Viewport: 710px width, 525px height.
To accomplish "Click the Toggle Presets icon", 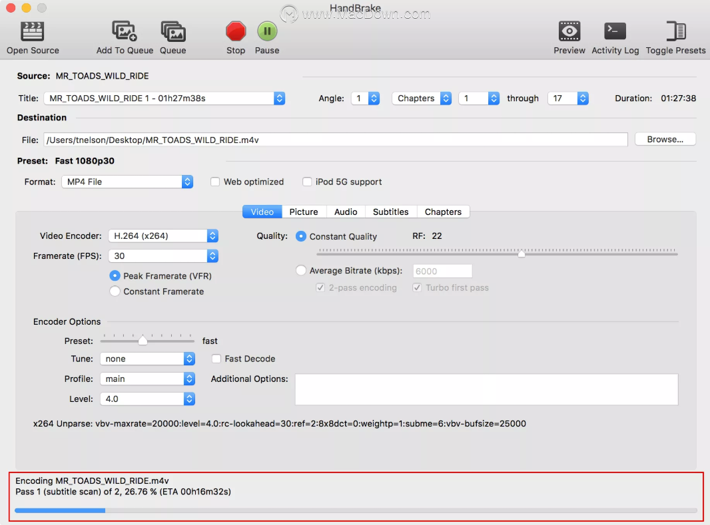I will point(675,31).
